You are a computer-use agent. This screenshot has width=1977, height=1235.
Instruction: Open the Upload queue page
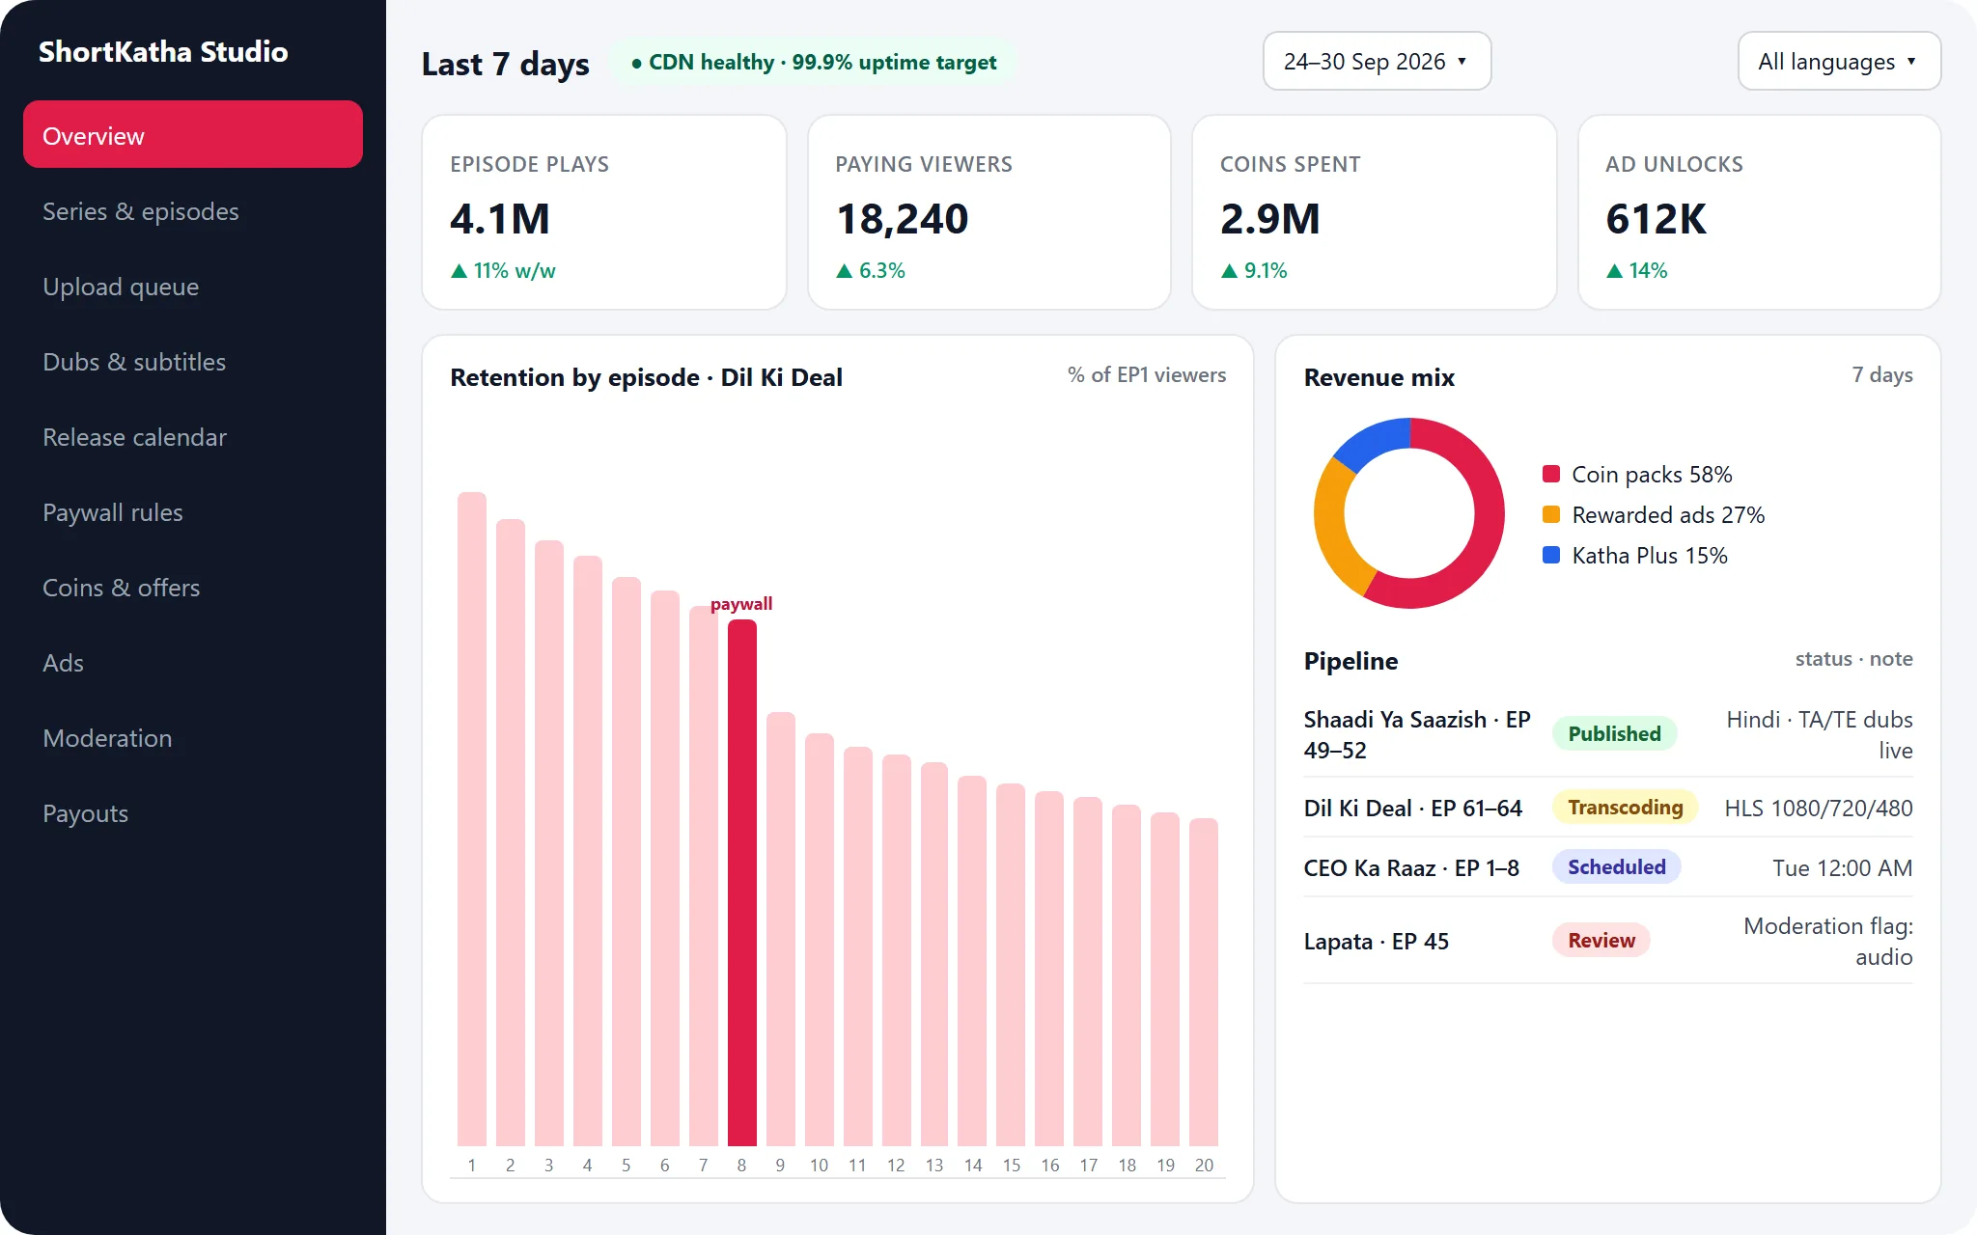193,287
